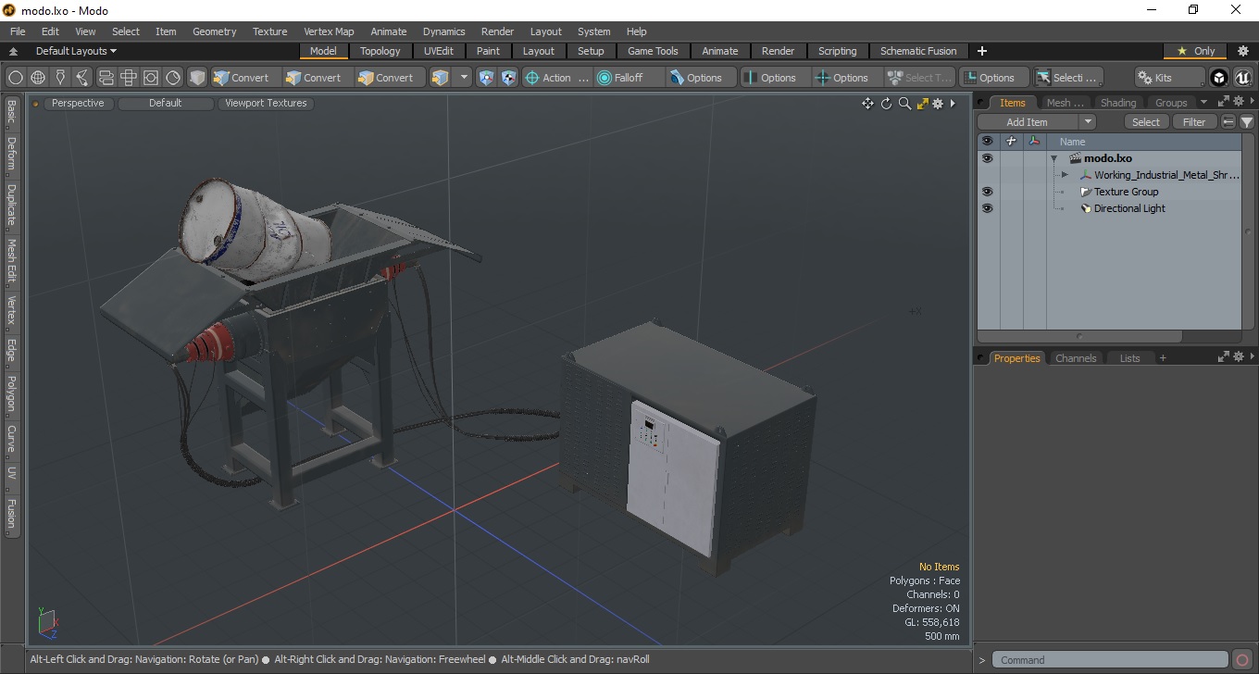Open the Mesh Edit vertical sidebar tab
Image resolution: width=1259 pixels, height=674 pixels.
click(x=11, y=263)
